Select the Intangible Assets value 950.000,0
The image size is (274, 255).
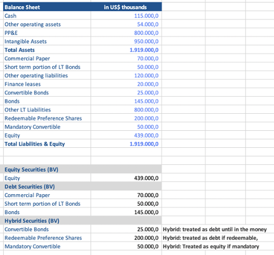146,41
